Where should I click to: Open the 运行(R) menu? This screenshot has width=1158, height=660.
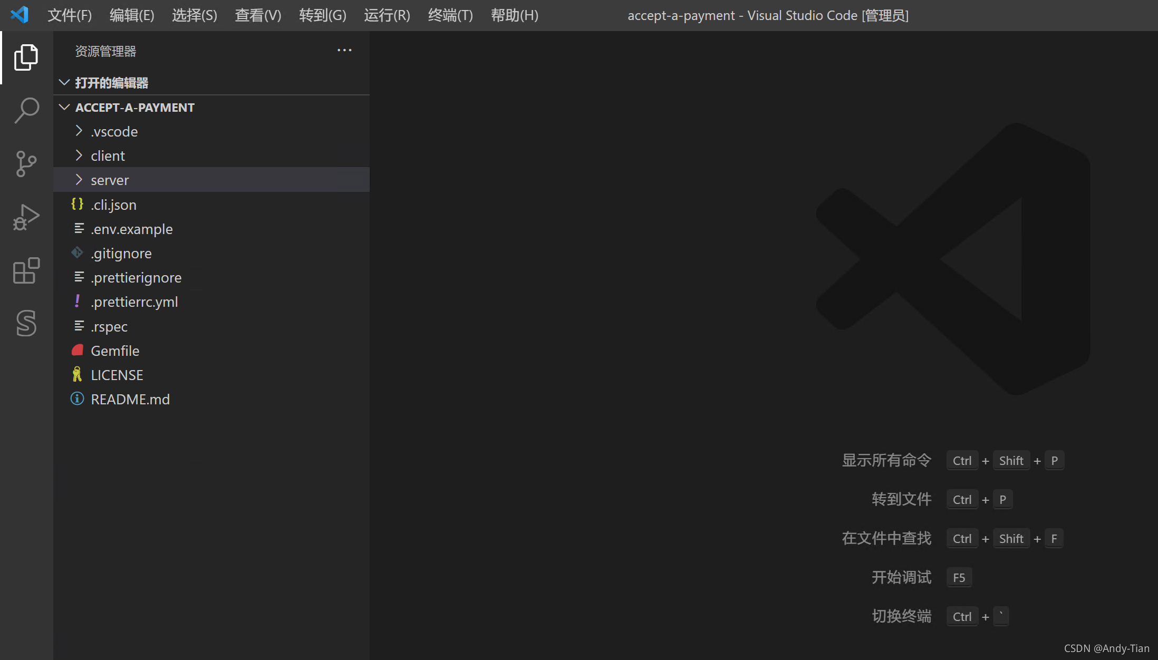coord(387,15)
